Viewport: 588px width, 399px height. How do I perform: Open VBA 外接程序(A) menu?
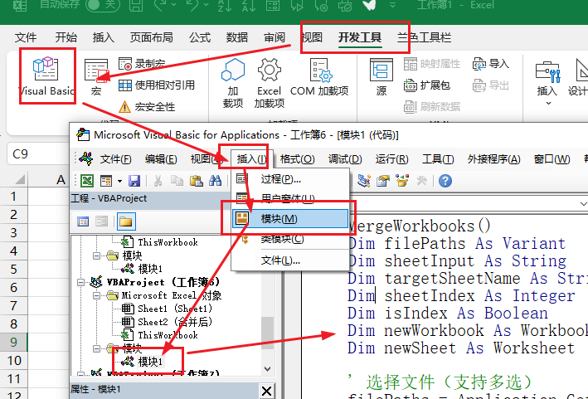click(x=493, y=159)
